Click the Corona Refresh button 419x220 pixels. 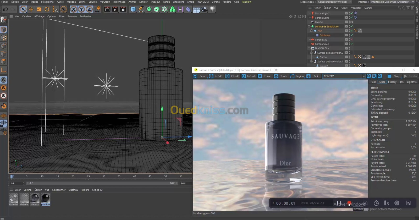[x=249, y=76]
